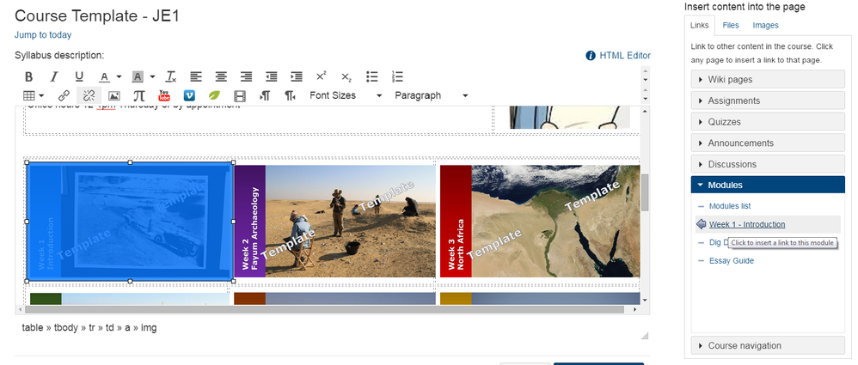The image size is (858, 365).
Task: Switch to the Files tab
Action: 730,26
